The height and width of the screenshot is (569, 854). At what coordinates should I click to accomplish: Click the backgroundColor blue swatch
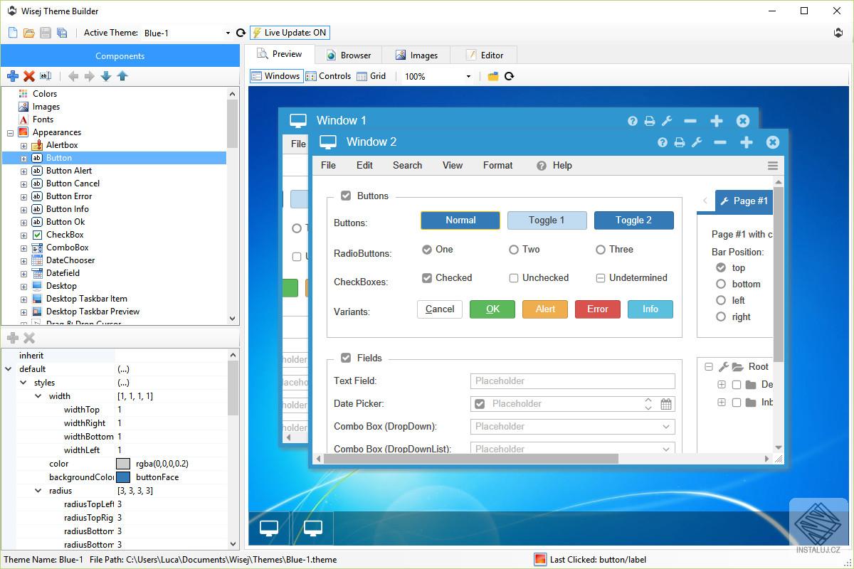click(123, 477)
